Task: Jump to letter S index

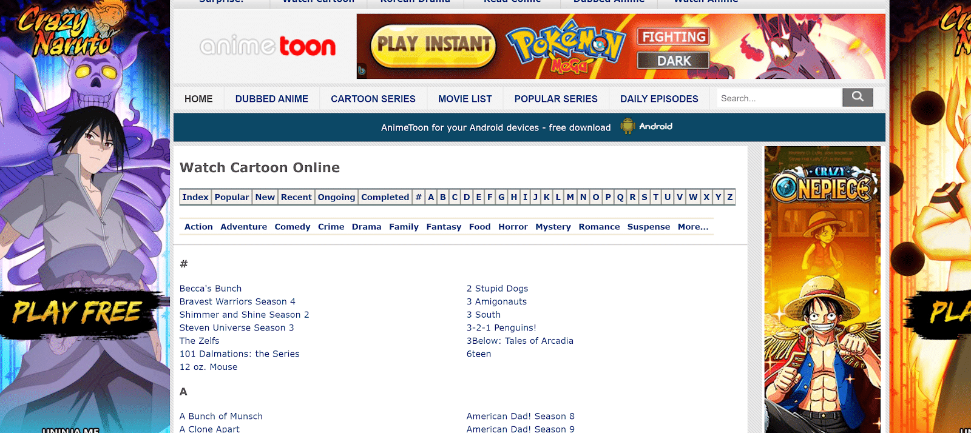Action: (x=645, y=197)
